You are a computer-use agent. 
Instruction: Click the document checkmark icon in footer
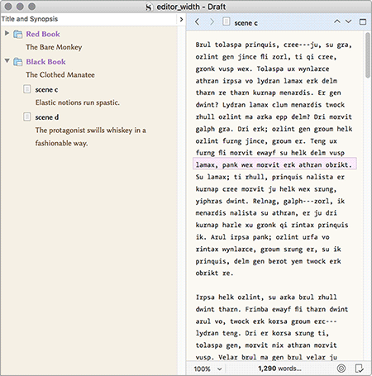point(360,368)
